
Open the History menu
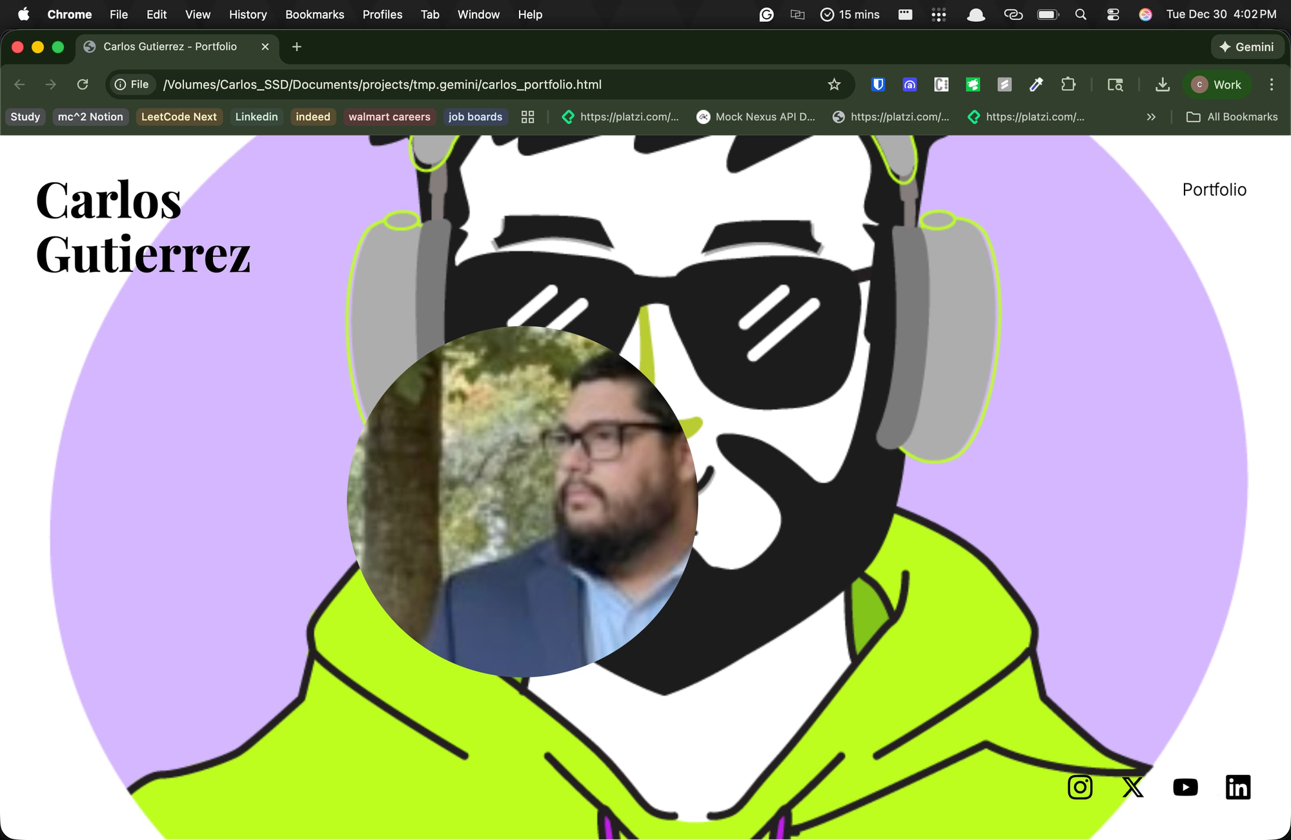pos(247,14)
